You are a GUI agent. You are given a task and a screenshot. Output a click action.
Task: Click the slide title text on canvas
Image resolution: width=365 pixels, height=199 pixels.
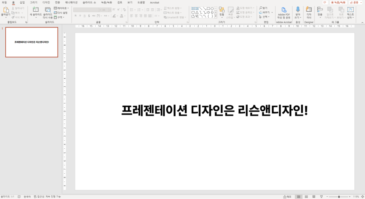(214, 111)
